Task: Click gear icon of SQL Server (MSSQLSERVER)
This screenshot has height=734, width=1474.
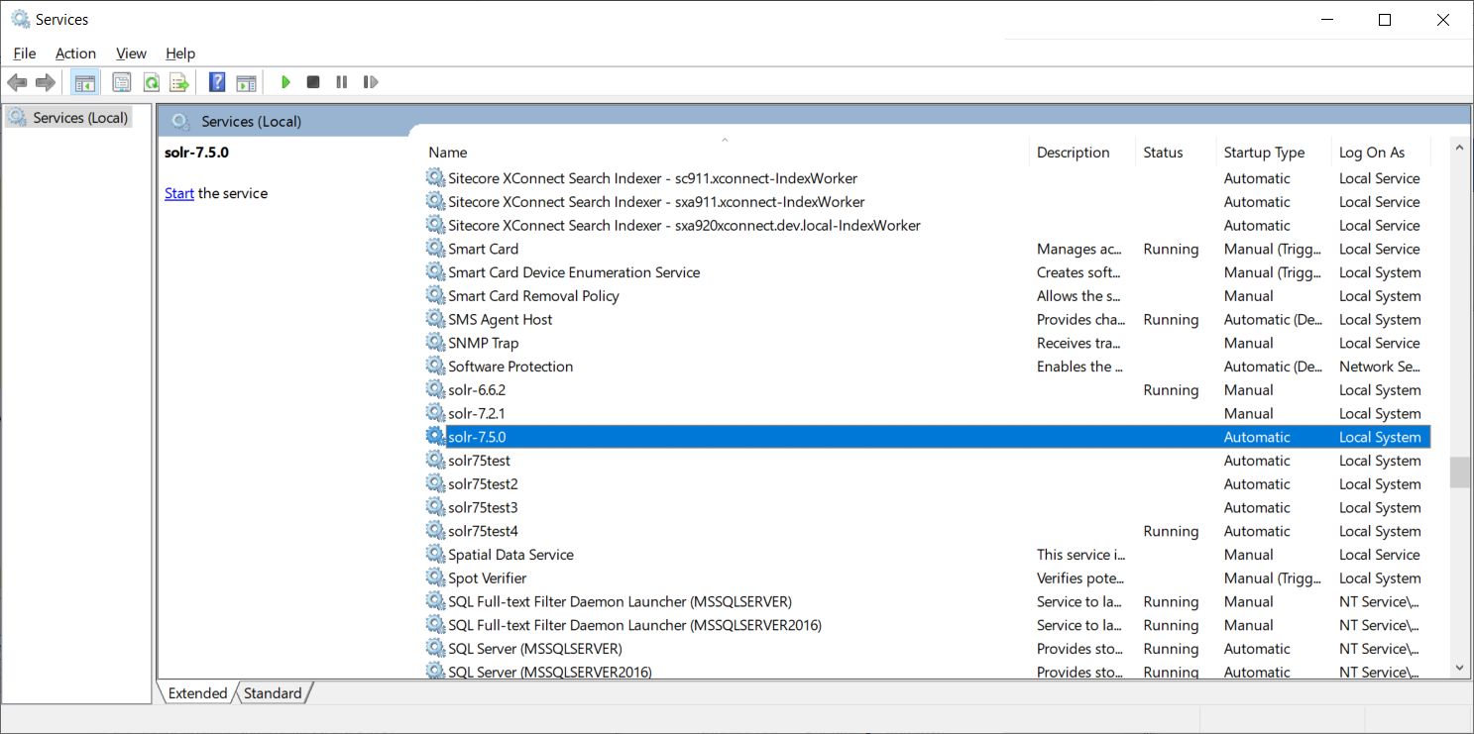Action: (435, 649)
